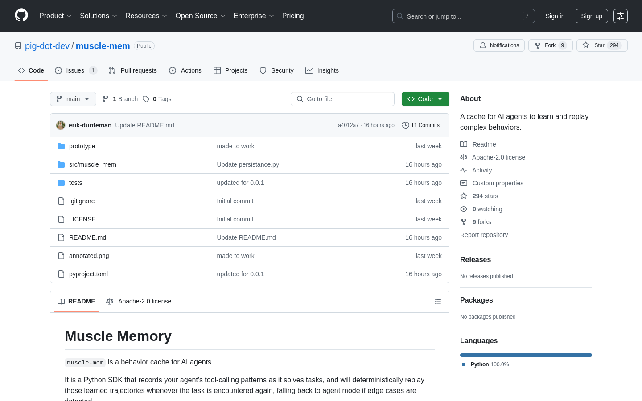This screenshot has height=401, width=642.
Task: Expand the Enterprise menu
Action: [254, 16]
